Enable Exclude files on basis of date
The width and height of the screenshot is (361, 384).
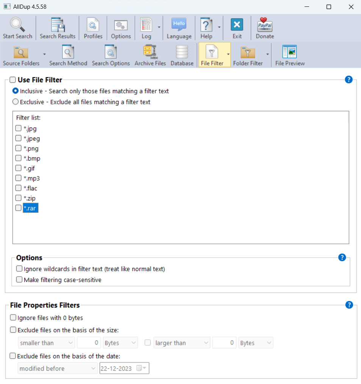click(13, 356)
